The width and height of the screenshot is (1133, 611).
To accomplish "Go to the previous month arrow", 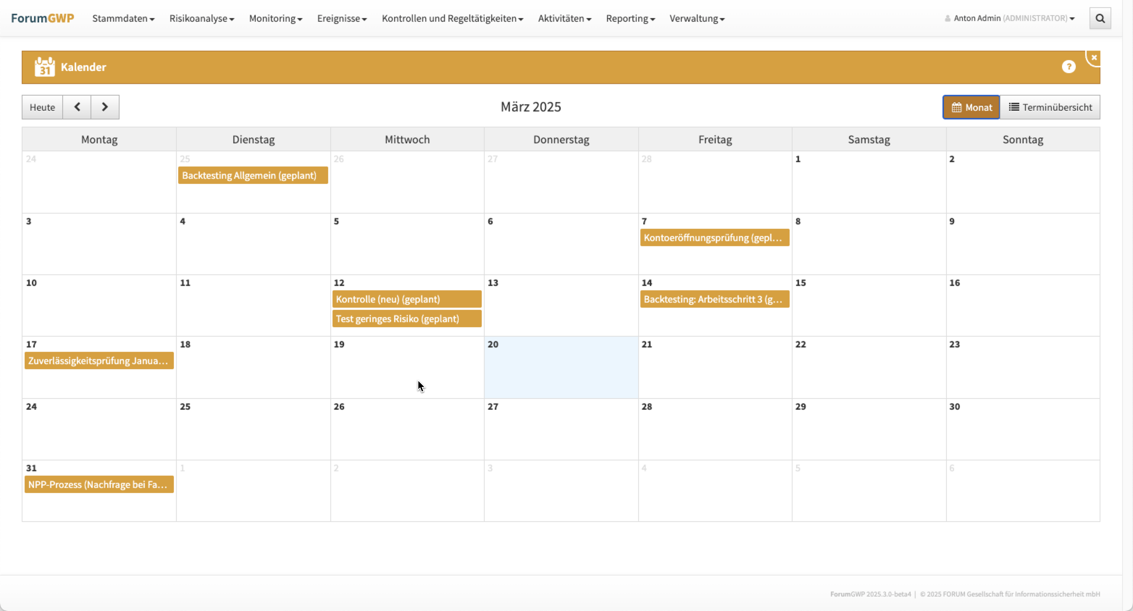I will 77,107.
